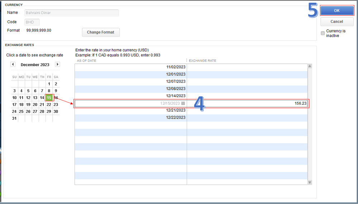Select December 17 in the calendar

(14, 105)
